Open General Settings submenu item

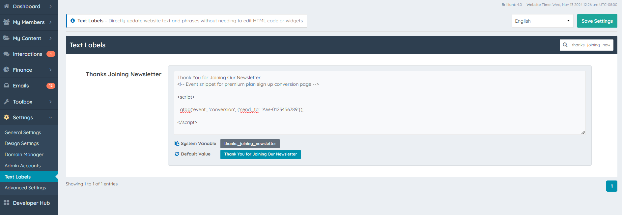tap(23, 132)
